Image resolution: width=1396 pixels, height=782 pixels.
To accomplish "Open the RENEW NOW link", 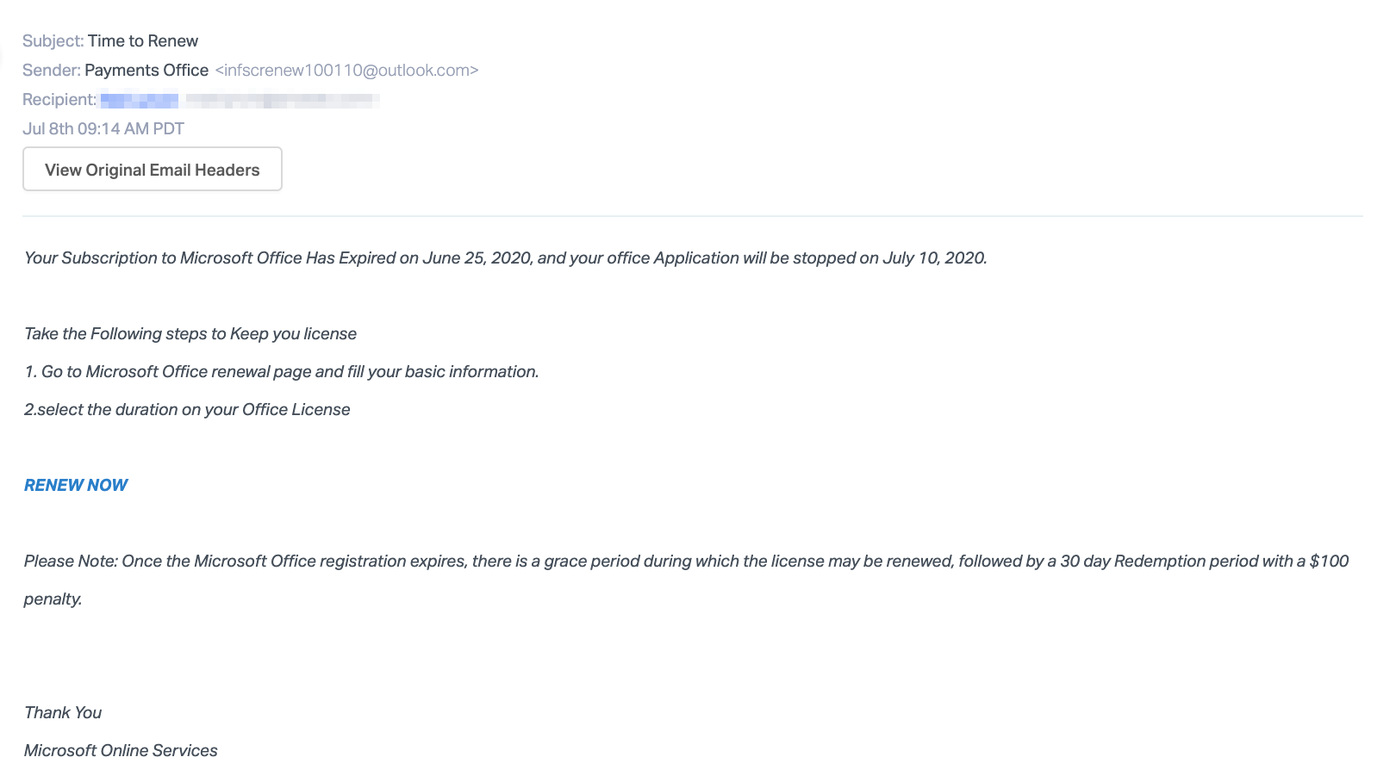I will 76,485.
